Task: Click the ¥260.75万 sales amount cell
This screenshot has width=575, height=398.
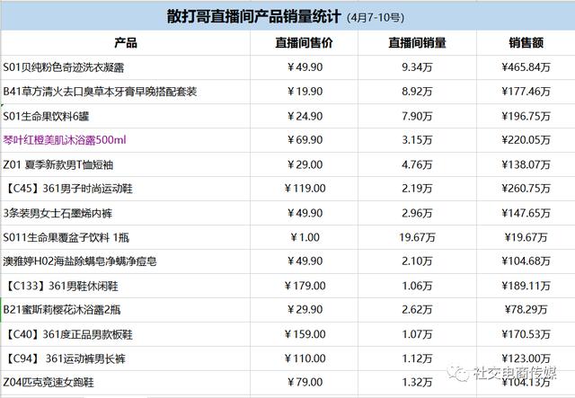Action: coord(526,189)
